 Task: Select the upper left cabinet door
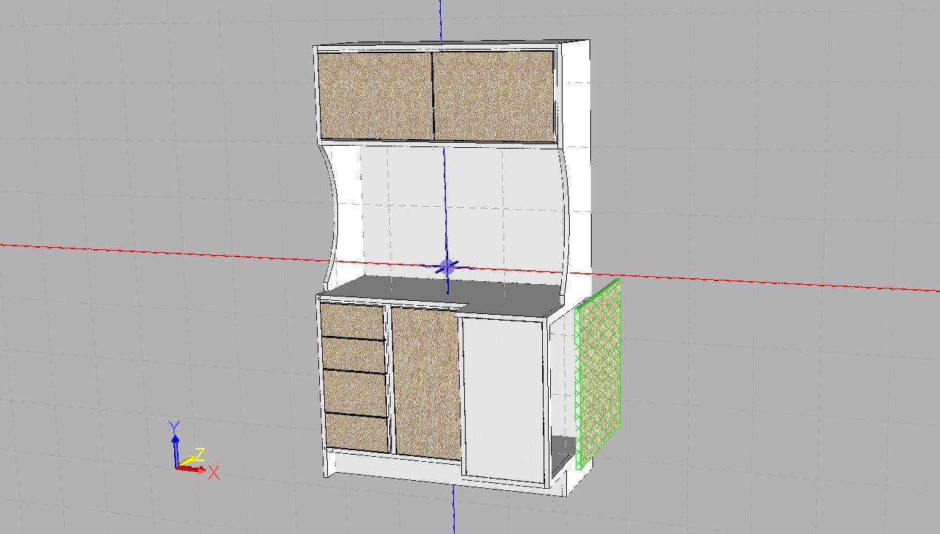(x=376, y=95)
